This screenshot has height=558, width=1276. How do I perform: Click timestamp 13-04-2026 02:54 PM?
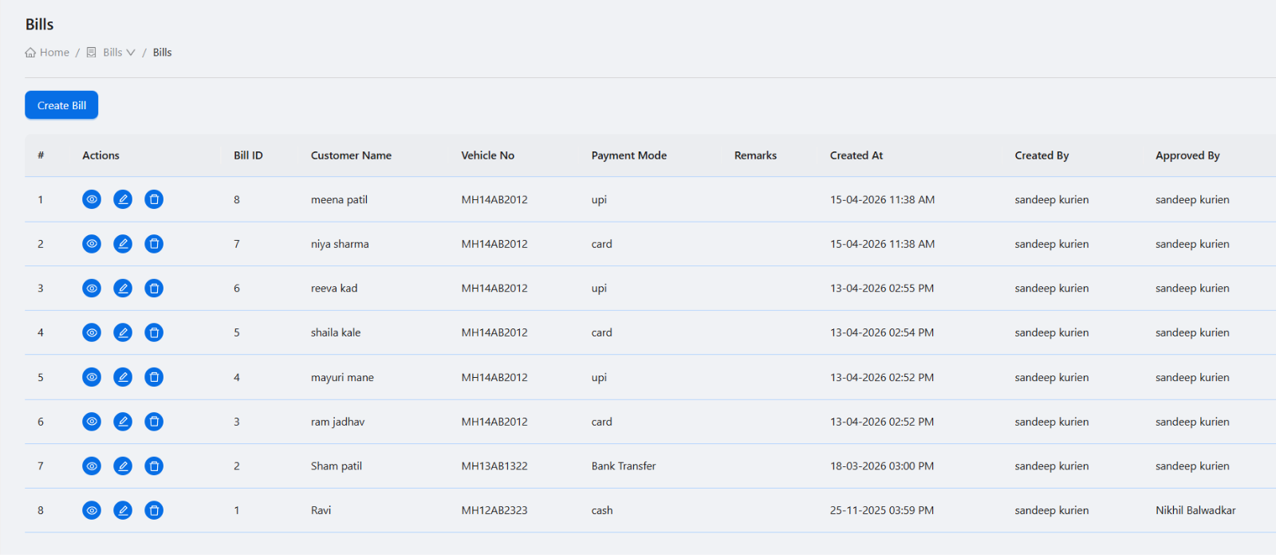click(882, 332)
